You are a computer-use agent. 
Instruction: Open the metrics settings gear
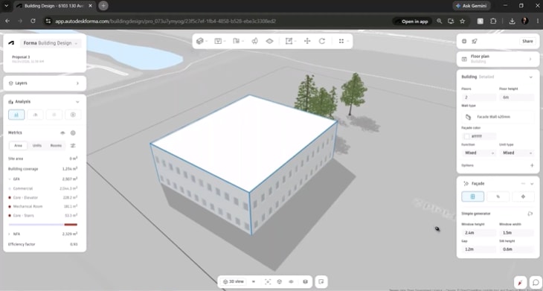(73, 132)
